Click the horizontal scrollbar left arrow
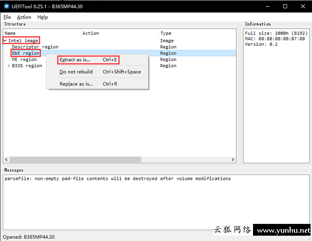Image resolution: width=312 pixels, height=241 pixels. point(6,159)
